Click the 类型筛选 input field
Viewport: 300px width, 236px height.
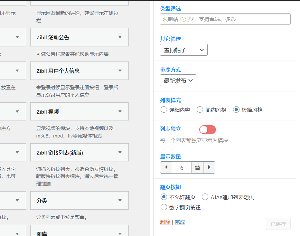pos(225,19)
